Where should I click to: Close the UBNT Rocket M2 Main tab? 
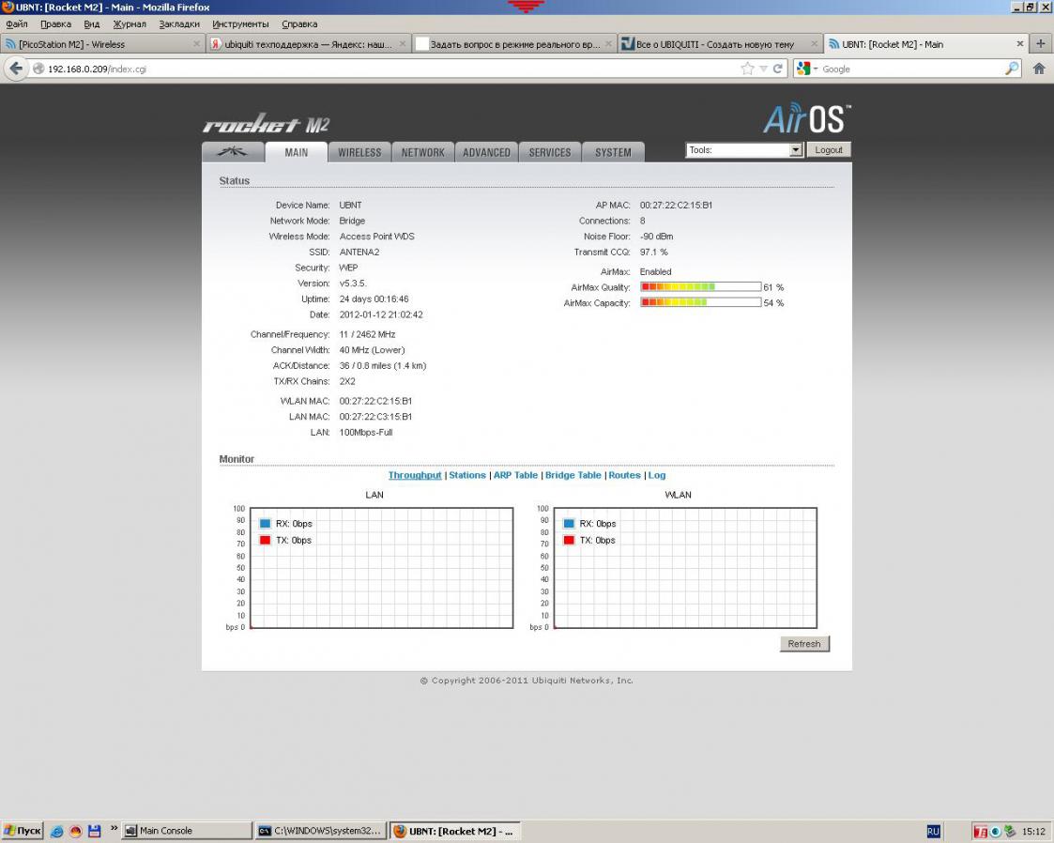(x=1019, y=44)
